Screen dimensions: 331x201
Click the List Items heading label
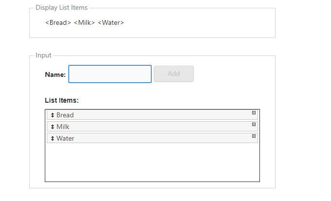[62, 100]
